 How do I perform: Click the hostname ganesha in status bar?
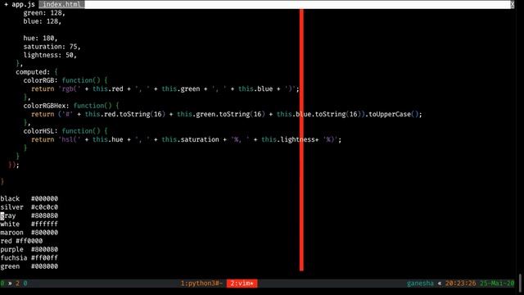click(420, 284)
